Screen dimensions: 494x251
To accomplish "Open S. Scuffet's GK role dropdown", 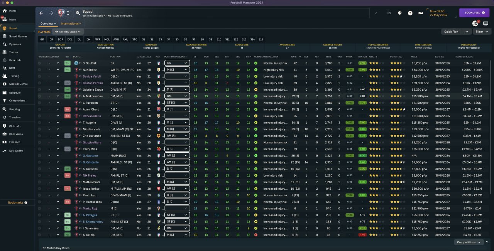I will click(x=177, y=63).
